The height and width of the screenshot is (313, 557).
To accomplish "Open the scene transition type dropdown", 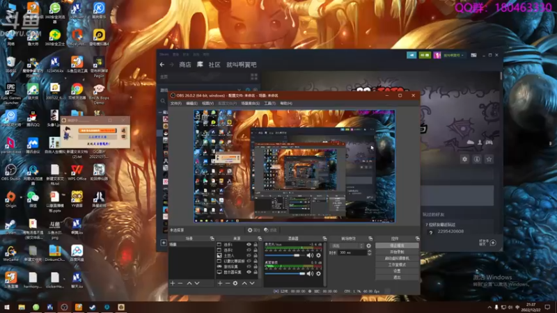I will click(x=347, y=246).
